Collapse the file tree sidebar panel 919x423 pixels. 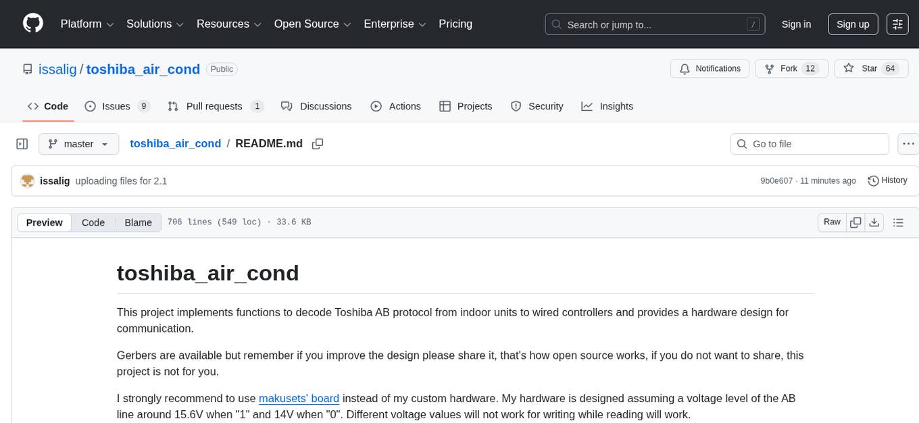pos(22,143)
